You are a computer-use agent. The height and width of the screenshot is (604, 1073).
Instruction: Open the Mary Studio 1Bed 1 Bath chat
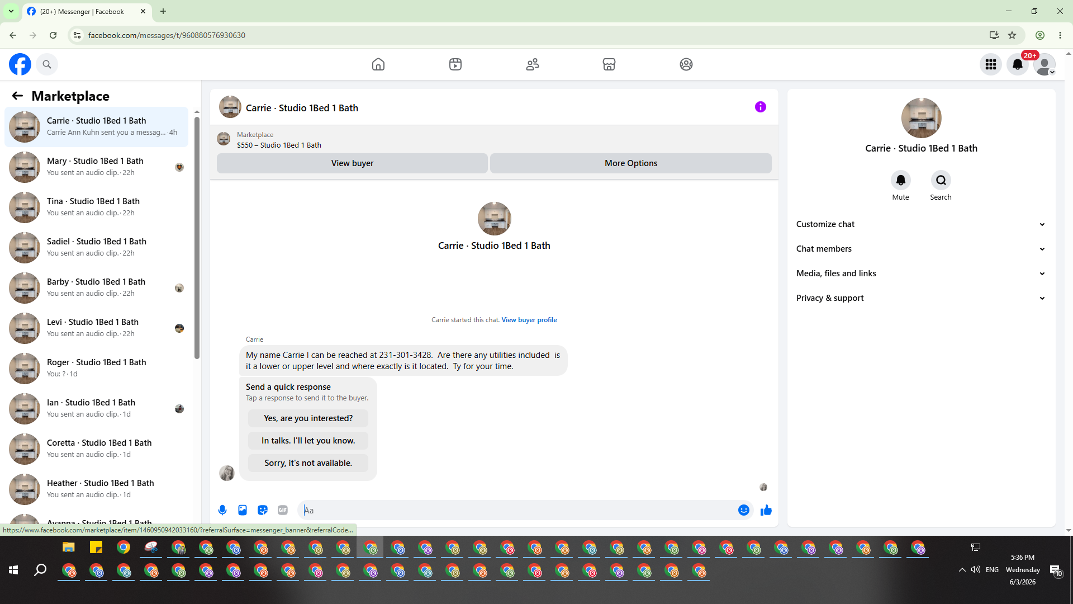click(97, 167)
